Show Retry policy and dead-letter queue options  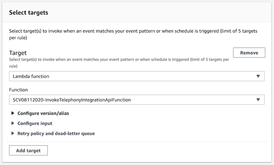pyautogui.click(x=56, y=134)
